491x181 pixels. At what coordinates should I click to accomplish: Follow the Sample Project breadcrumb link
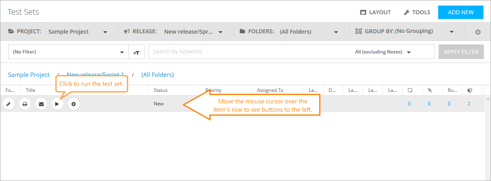[29, 74]
